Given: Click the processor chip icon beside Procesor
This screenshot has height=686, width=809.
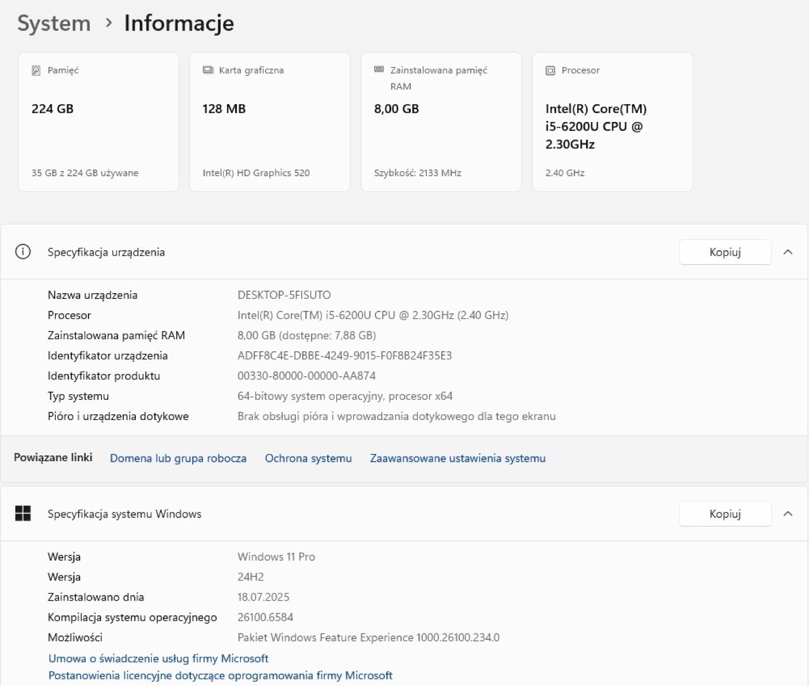Looking at the screenshot, I should click(x=550, y=71).
